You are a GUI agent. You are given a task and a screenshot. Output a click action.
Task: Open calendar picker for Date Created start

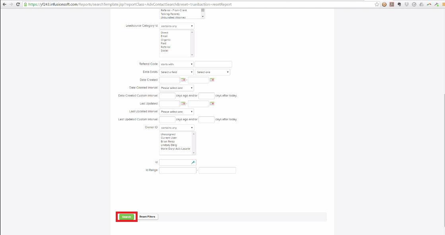(x=183, y=80)
